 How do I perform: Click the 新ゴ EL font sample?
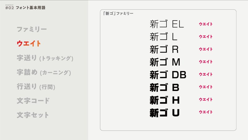pos(167,24)
